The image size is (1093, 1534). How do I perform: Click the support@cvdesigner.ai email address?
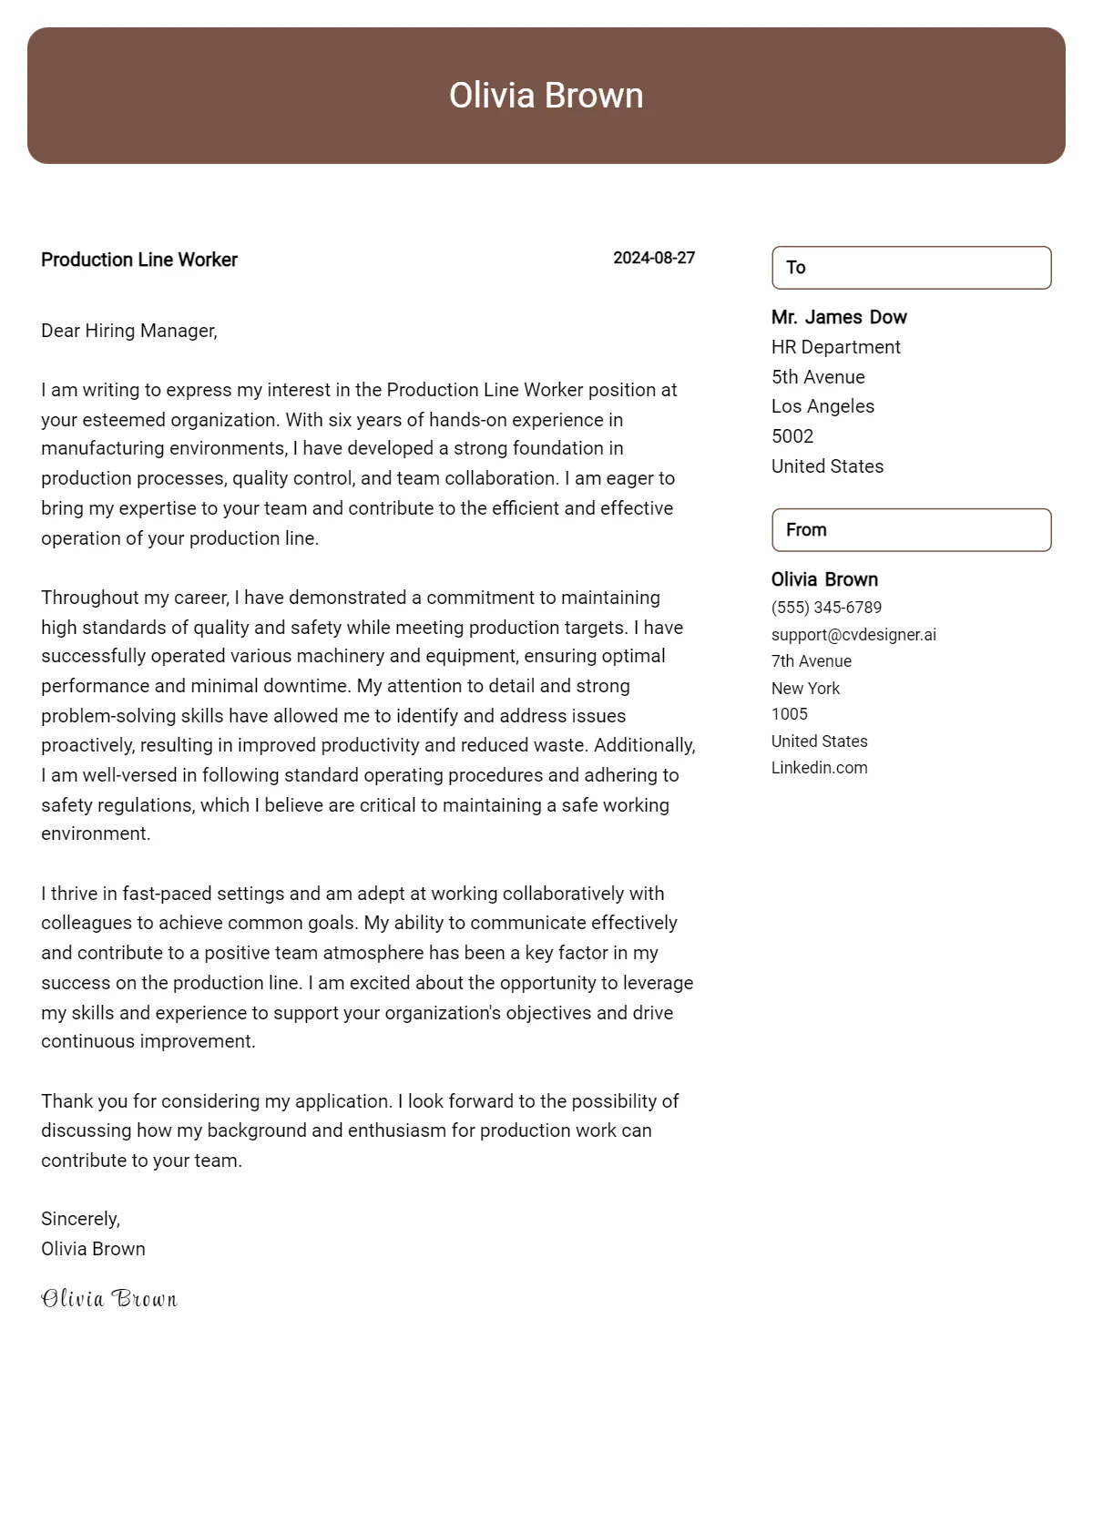pos(853,635)
